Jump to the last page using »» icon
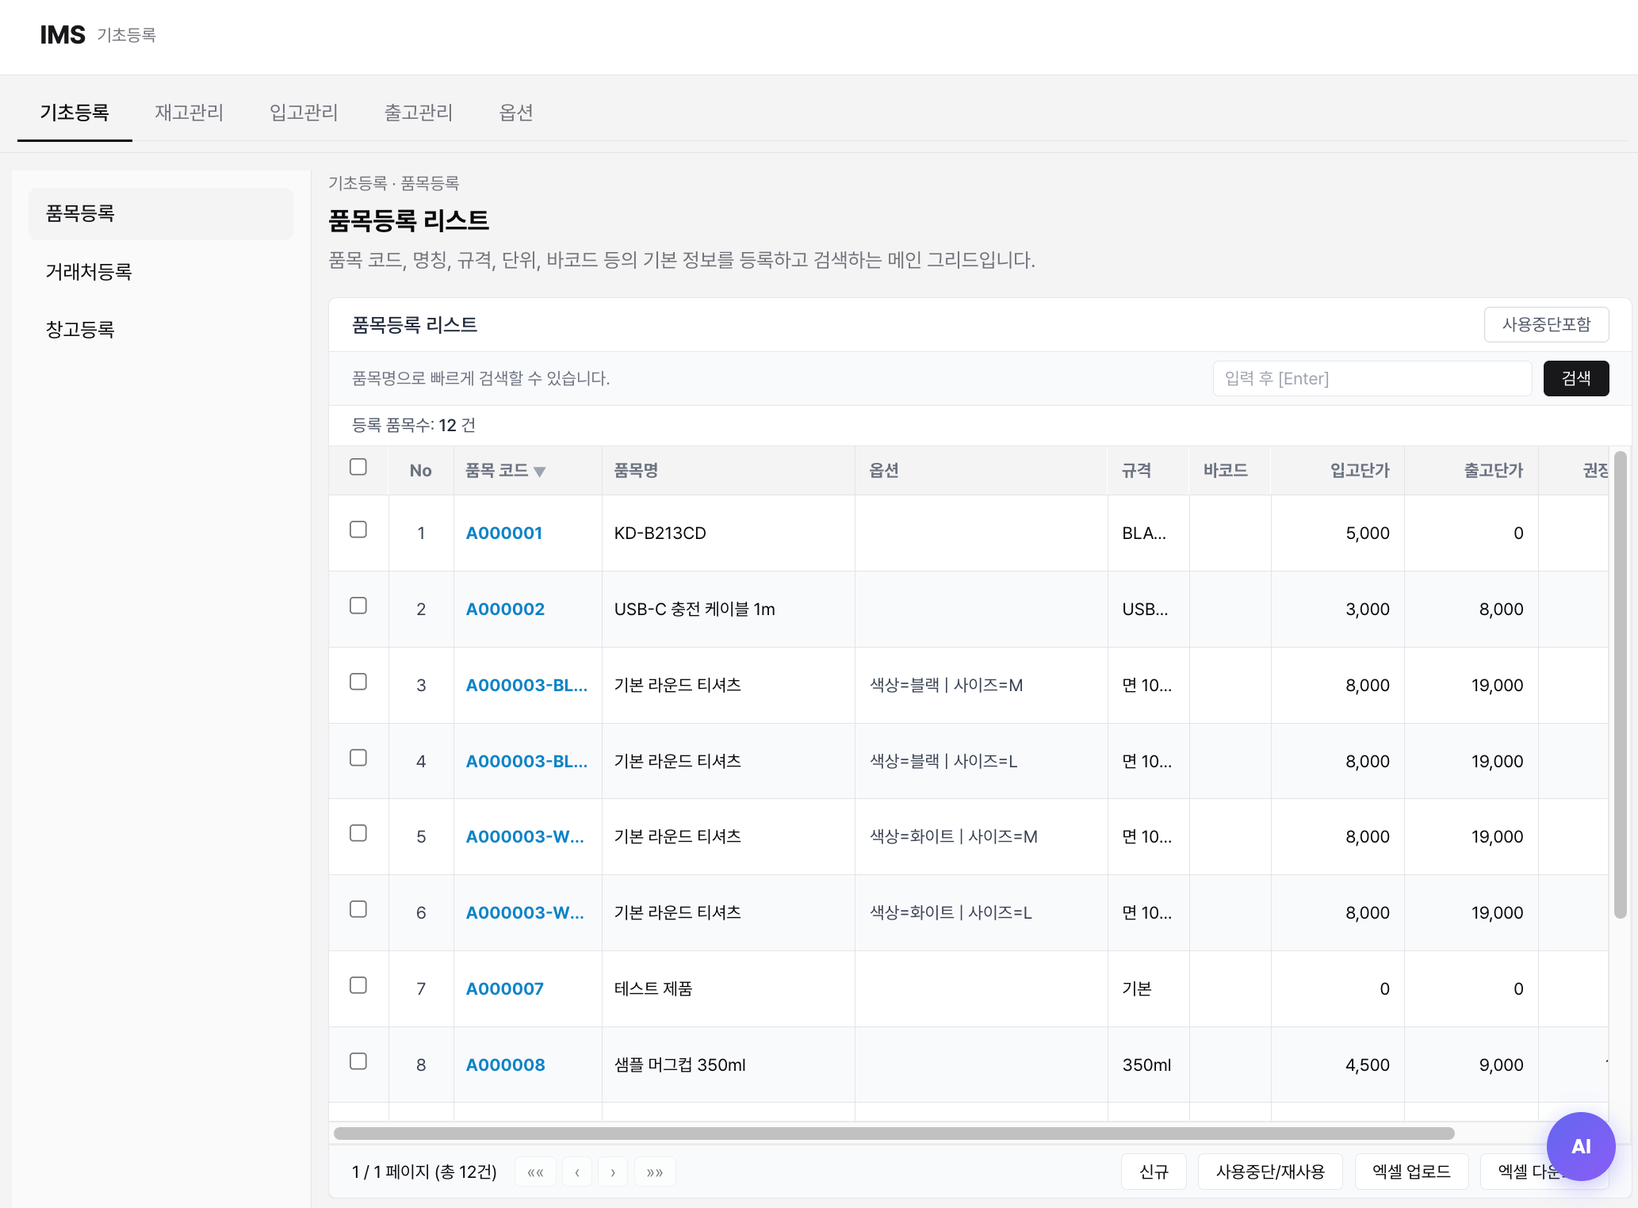The height and width of the screenshot is (1208, 1638). (654, 1172)
